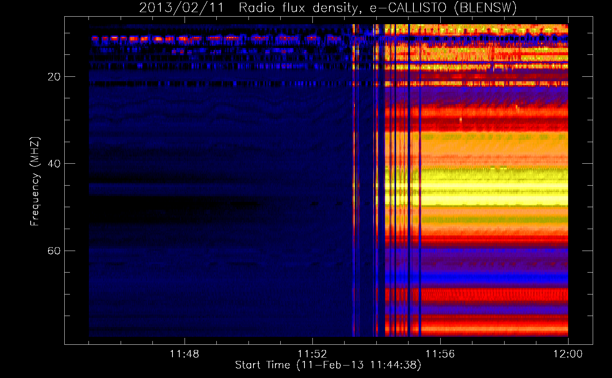Click the "40" frequency tick label
Image resolution: width=612 pixels, height=378 pixels.
(54, 164)
